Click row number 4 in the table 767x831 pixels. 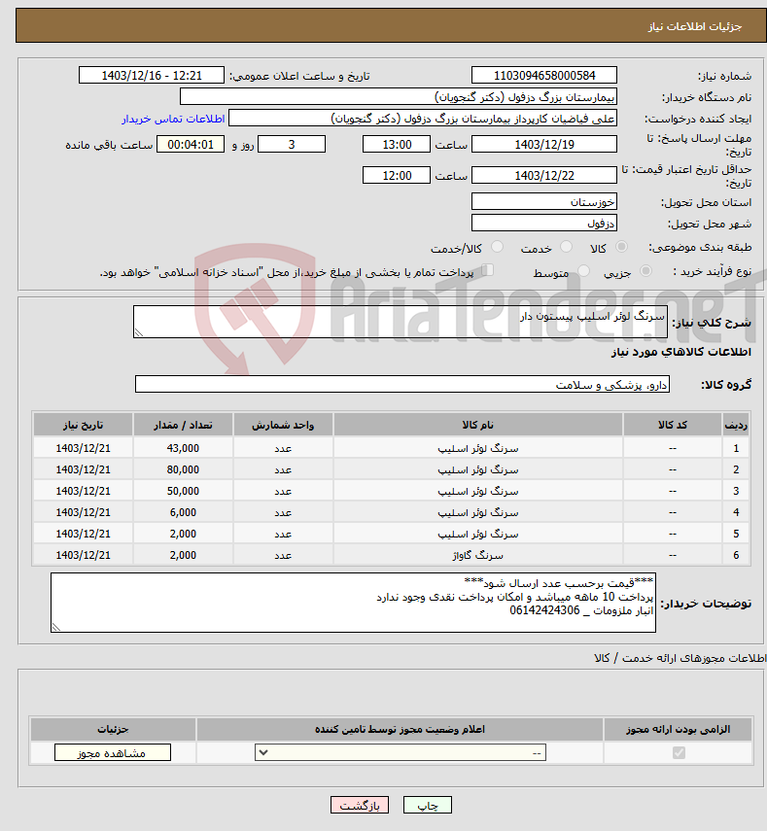pos(736,512)
